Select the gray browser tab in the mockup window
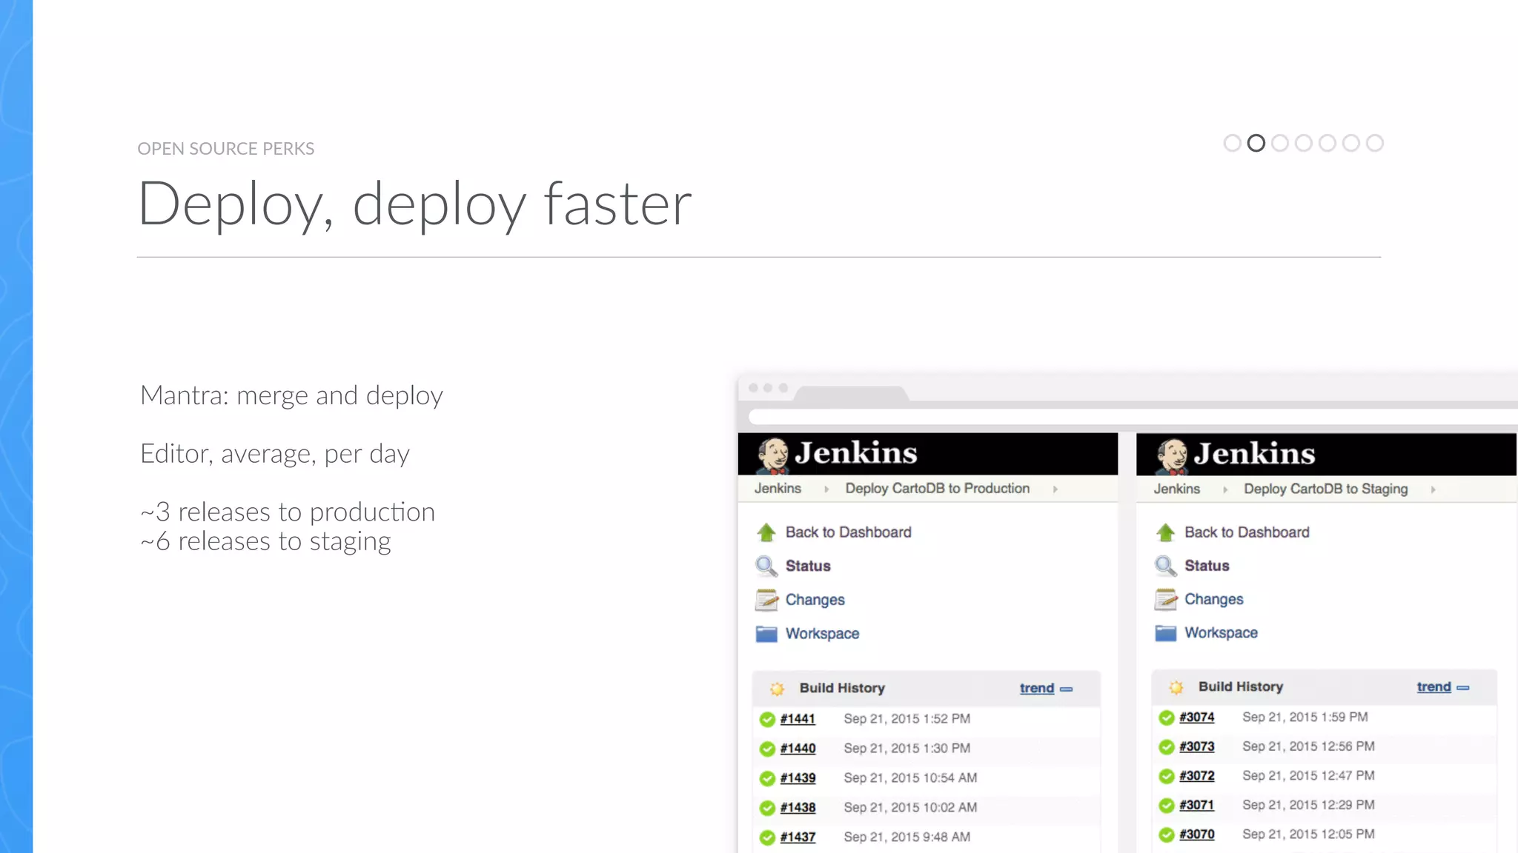The width and height of the screenshot is (1518, 853). pyautogui.click(x=851, y=393)
